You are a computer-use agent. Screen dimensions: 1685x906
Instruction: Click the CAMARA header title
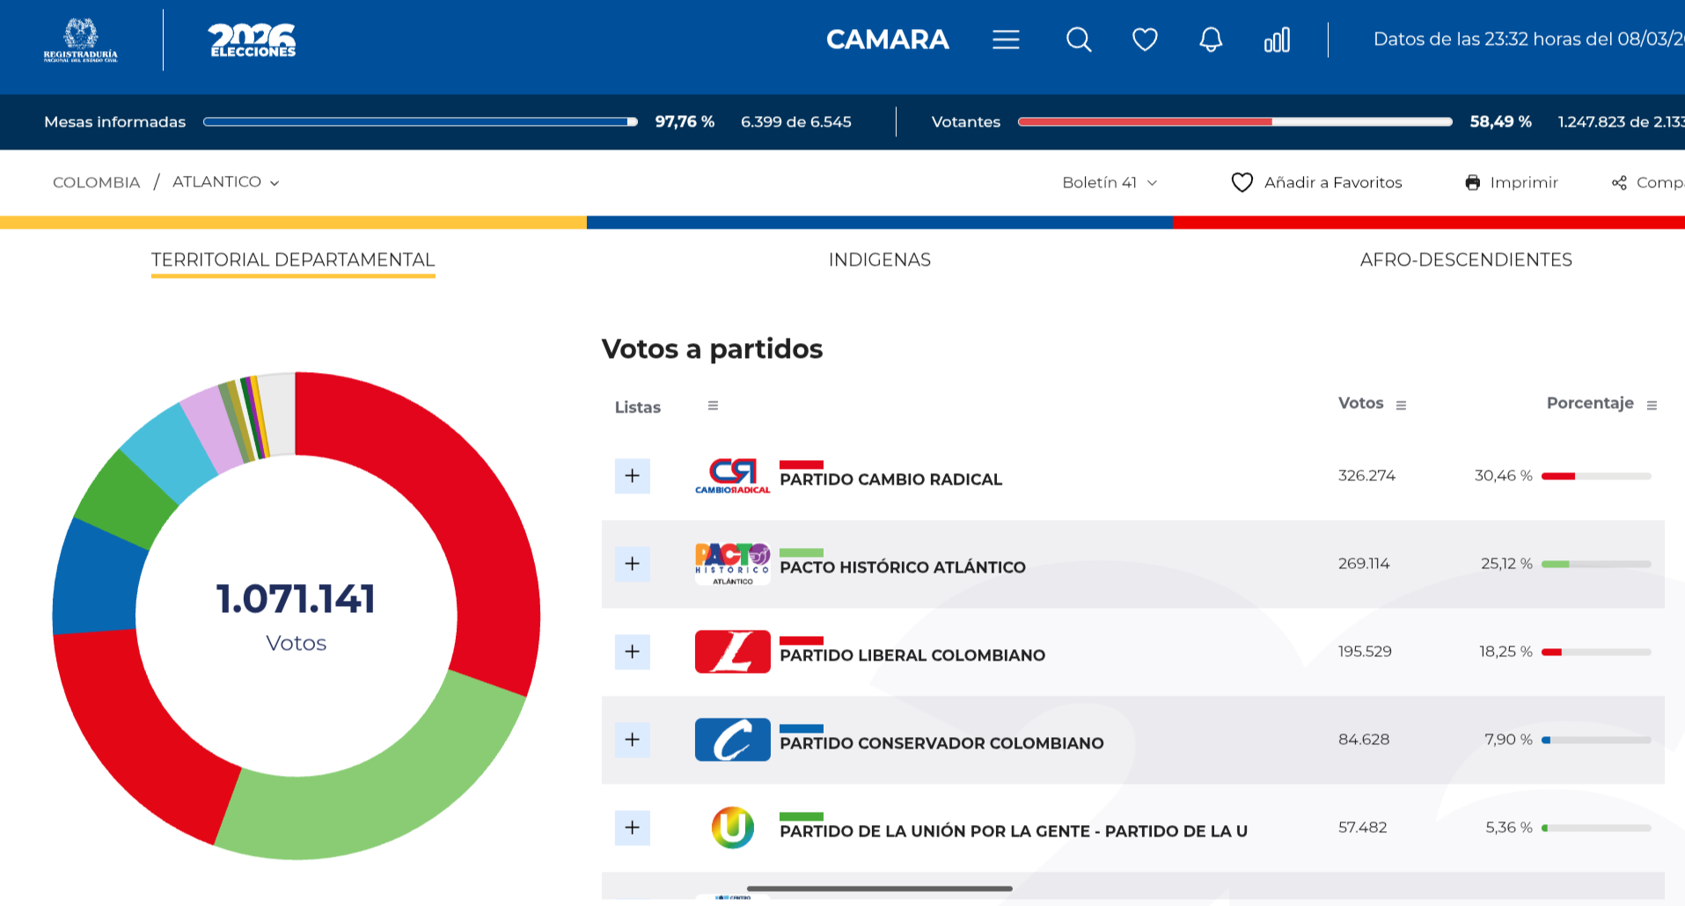click(x=887, y=40)
